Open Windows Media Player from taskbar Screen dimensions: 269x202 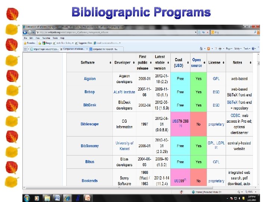click(x=37, y=198)
